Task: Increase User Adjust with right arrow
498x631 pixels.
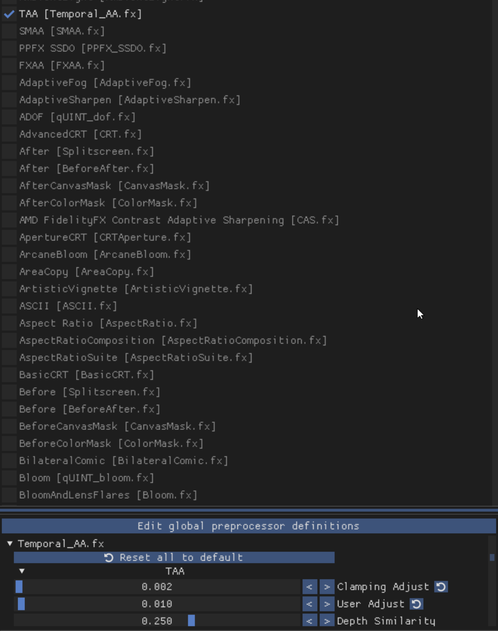Action: tap(327, 604)
